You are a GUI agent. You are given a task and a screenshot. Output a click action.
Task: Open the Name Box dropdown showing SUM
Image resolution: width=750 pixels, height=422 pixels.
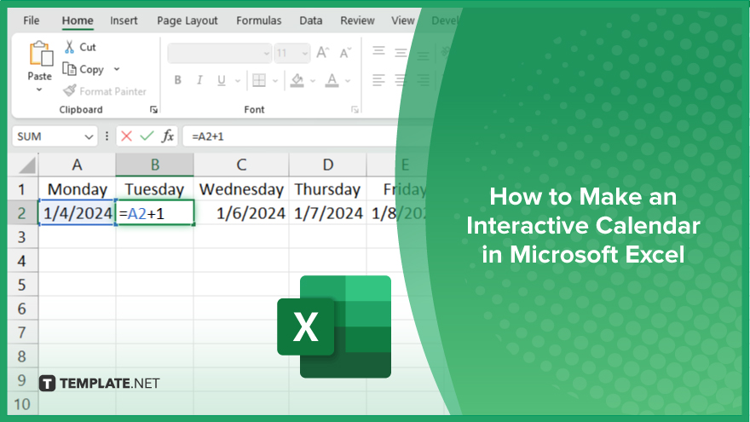tap(89, 137)
